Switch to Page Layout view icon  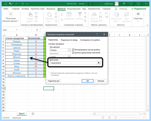(x=109, y=118)
